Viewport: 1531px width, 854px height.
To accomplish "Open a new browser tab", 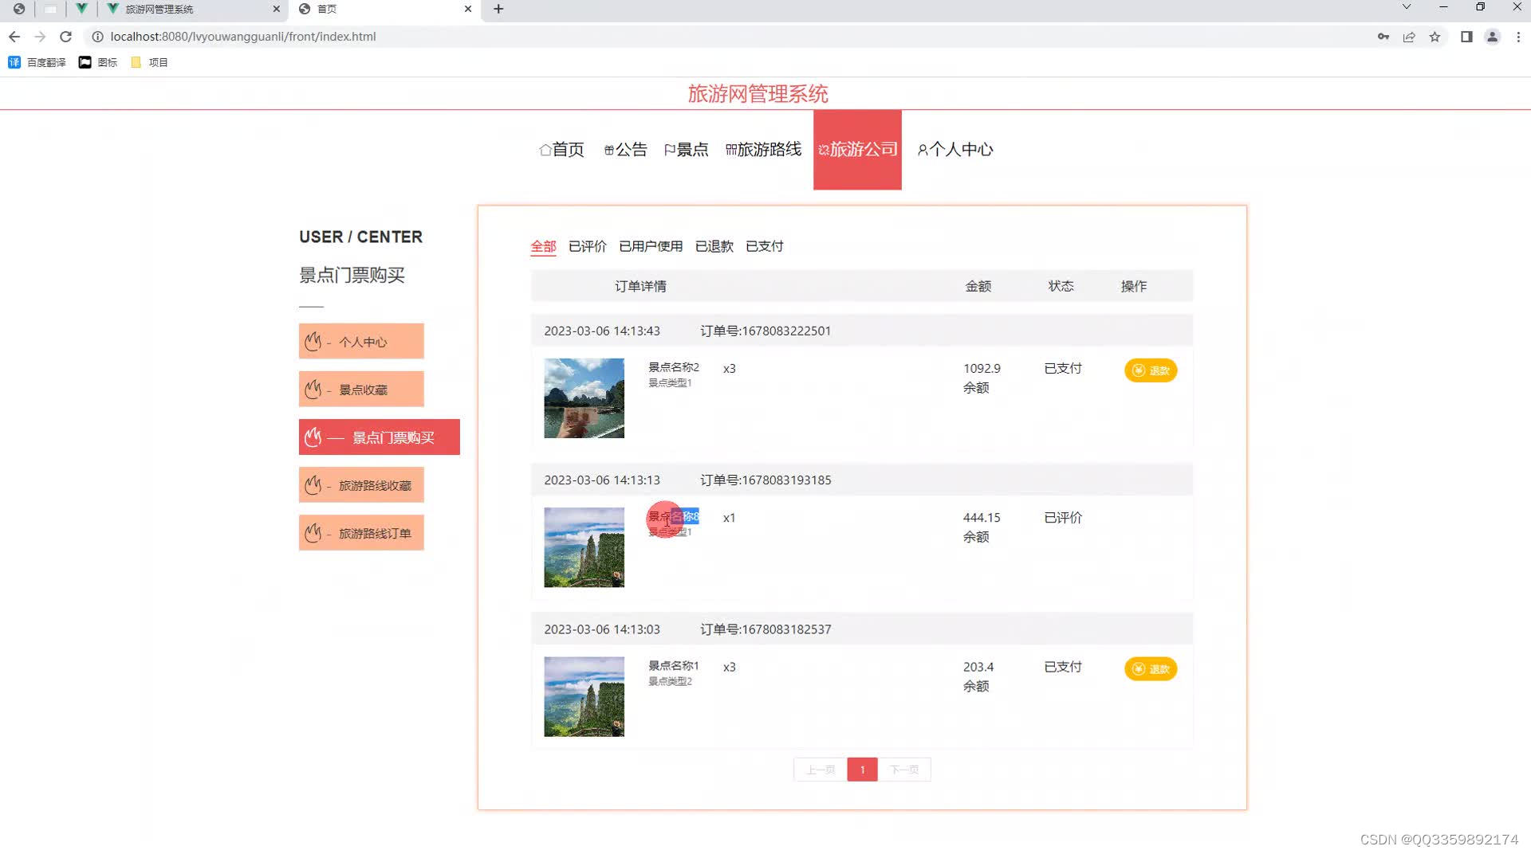I will tap(498, 9).
